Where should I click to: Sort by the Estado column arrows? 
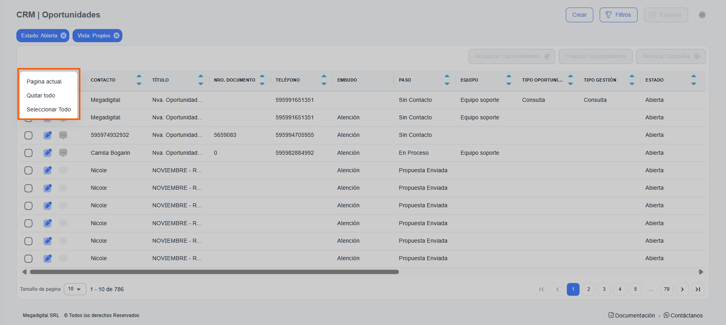[x=693, y=80]
